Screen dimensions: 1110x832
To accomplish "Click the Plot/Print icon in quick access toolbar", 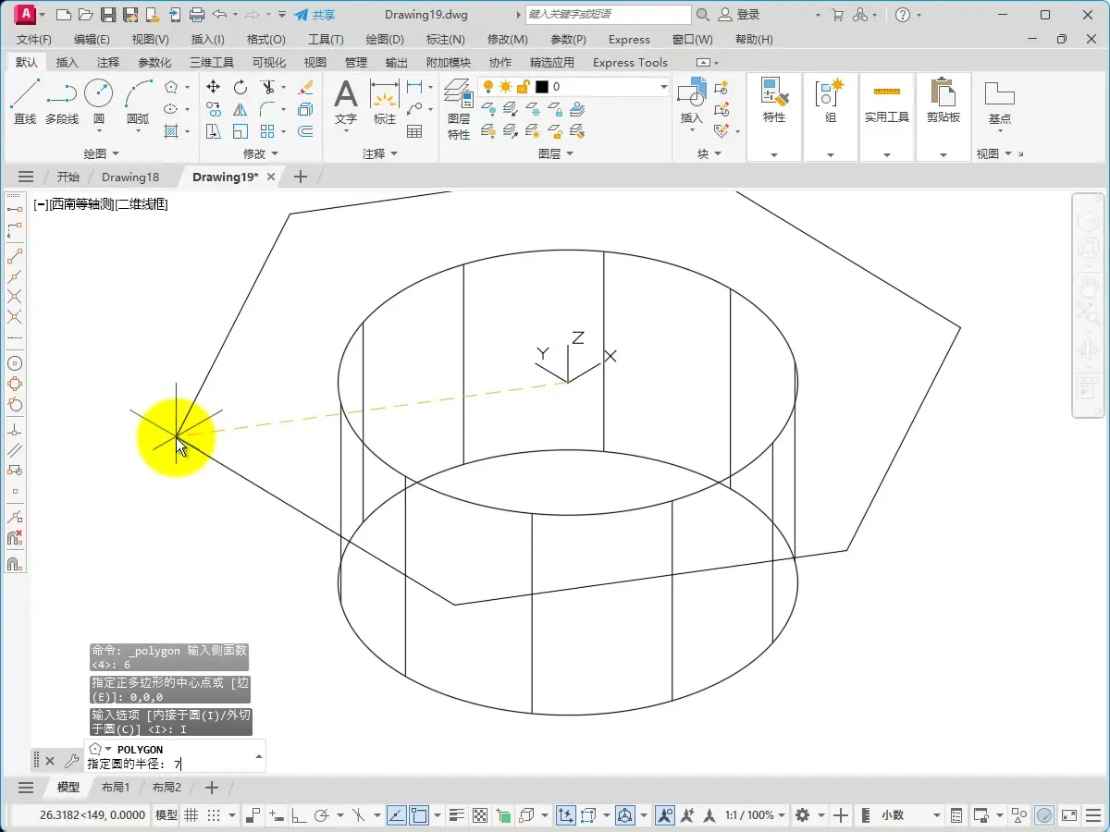I will tap(196, 15).
